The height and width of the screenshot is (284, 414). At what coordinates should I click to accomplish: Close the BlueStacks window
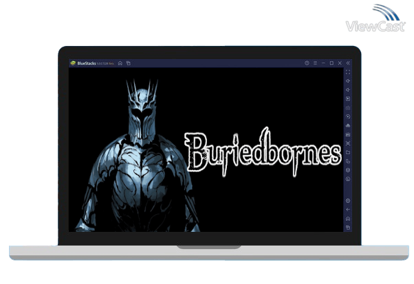(340, 63)
